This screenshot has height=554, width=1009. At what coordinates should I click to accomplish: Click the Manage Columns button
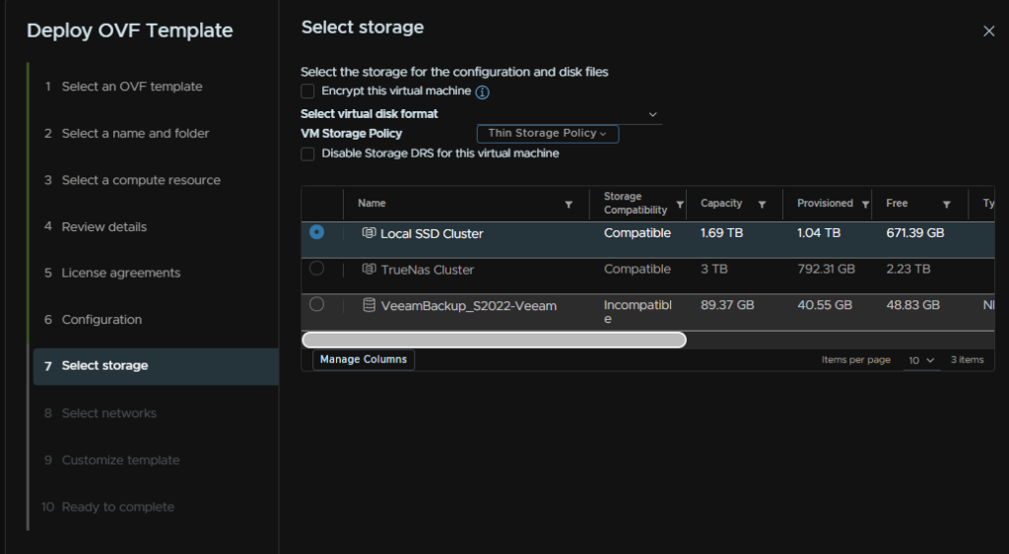(x=364, y=359)
